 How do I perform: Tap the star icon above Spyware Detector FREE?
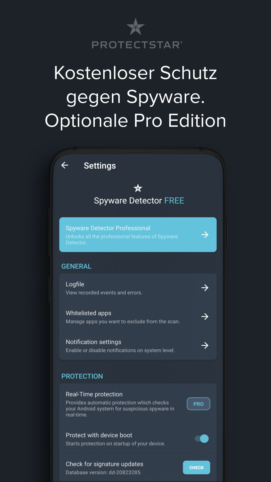click(x=138, y=188)
